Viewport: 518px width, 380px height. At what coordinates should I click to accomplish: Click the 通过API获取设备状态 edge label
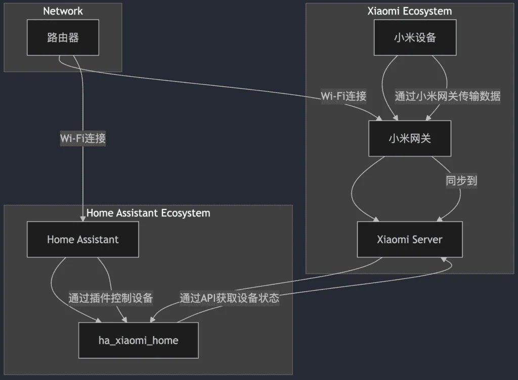[x=229, y=298]
